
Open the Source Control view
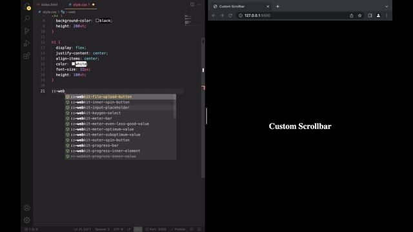tap(27, 31)
